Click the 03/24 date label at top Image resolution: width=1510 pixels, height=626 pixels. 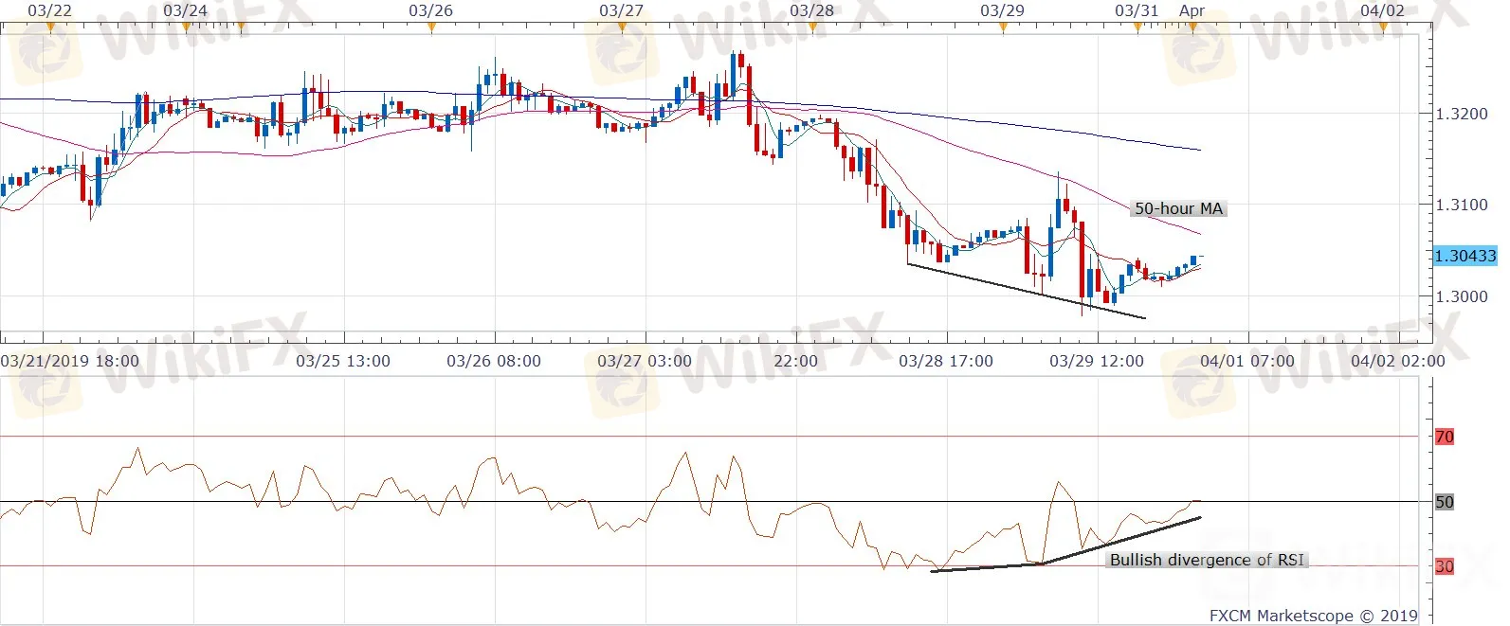(x=185, y=10)
